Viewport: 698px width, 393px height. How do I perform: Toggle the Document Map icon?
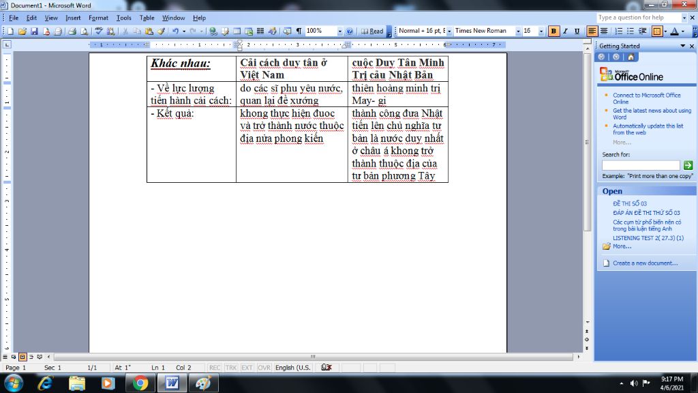tap(287, 31)
